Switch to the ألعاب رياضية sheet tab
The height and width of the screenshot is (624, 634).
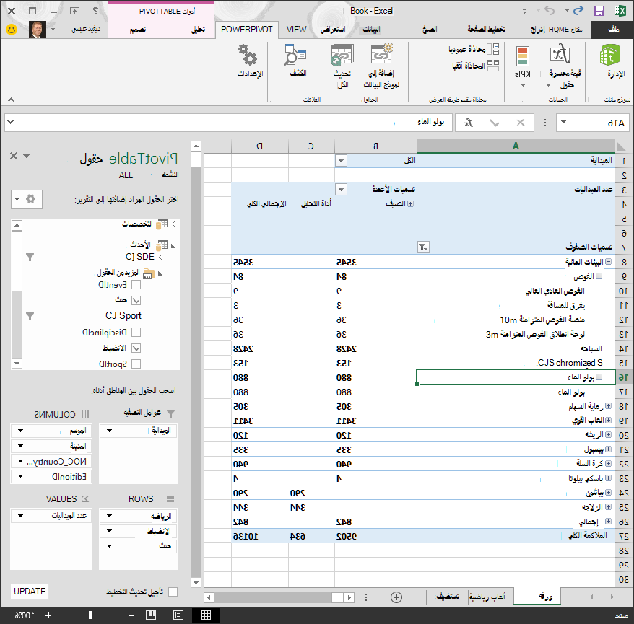(487, 597)
